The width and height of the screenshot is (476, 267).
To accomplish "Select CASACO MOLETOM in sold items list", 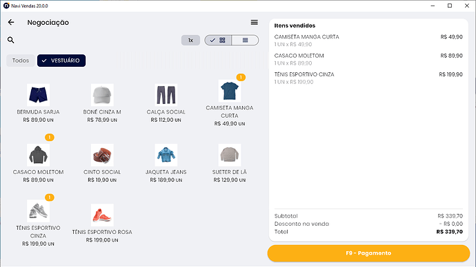I will pyautogui.click(x=368, y=59).
